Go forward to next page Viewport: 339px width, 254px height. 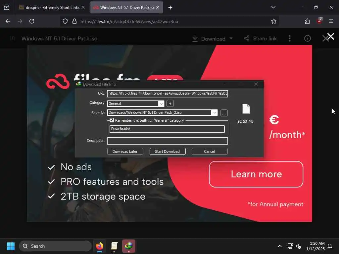(20, 21)
